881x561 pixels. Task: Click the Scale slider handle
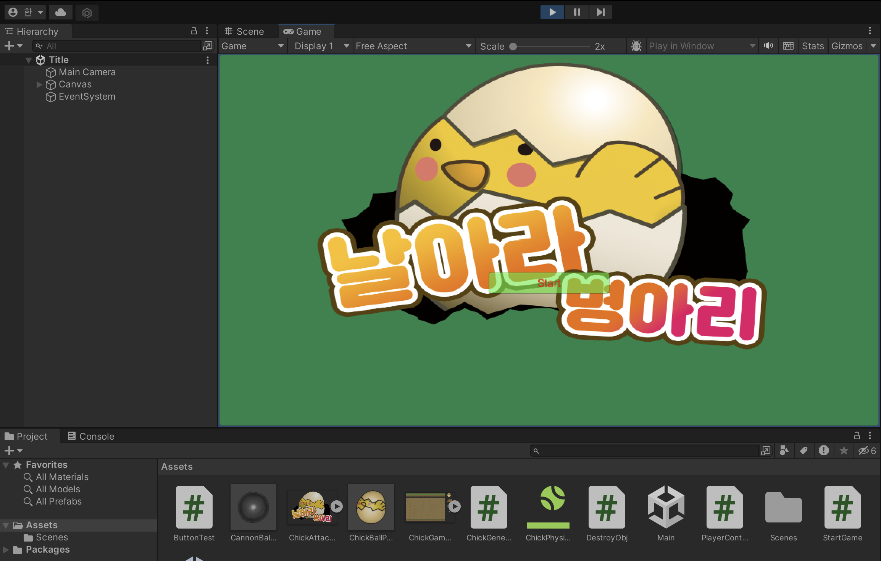513,46
